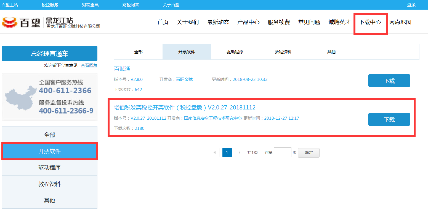The image size is (428, 209).
Task: Click version text V2.8.0
Action: (x=137, y=79)
